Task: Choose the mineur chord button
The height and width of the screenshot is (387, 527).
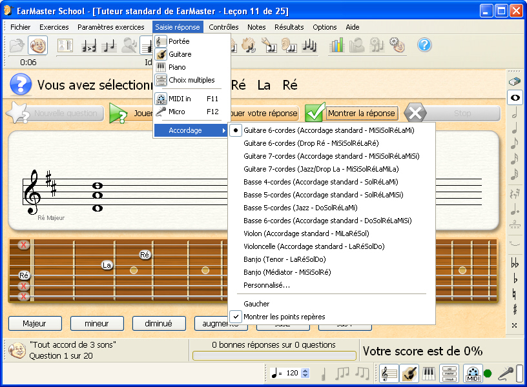Action: (97, 324)
